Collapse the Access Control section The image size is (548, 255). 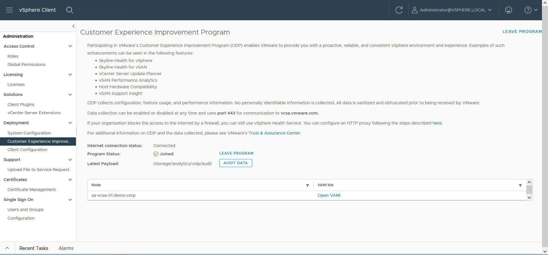tap(70, 46)
